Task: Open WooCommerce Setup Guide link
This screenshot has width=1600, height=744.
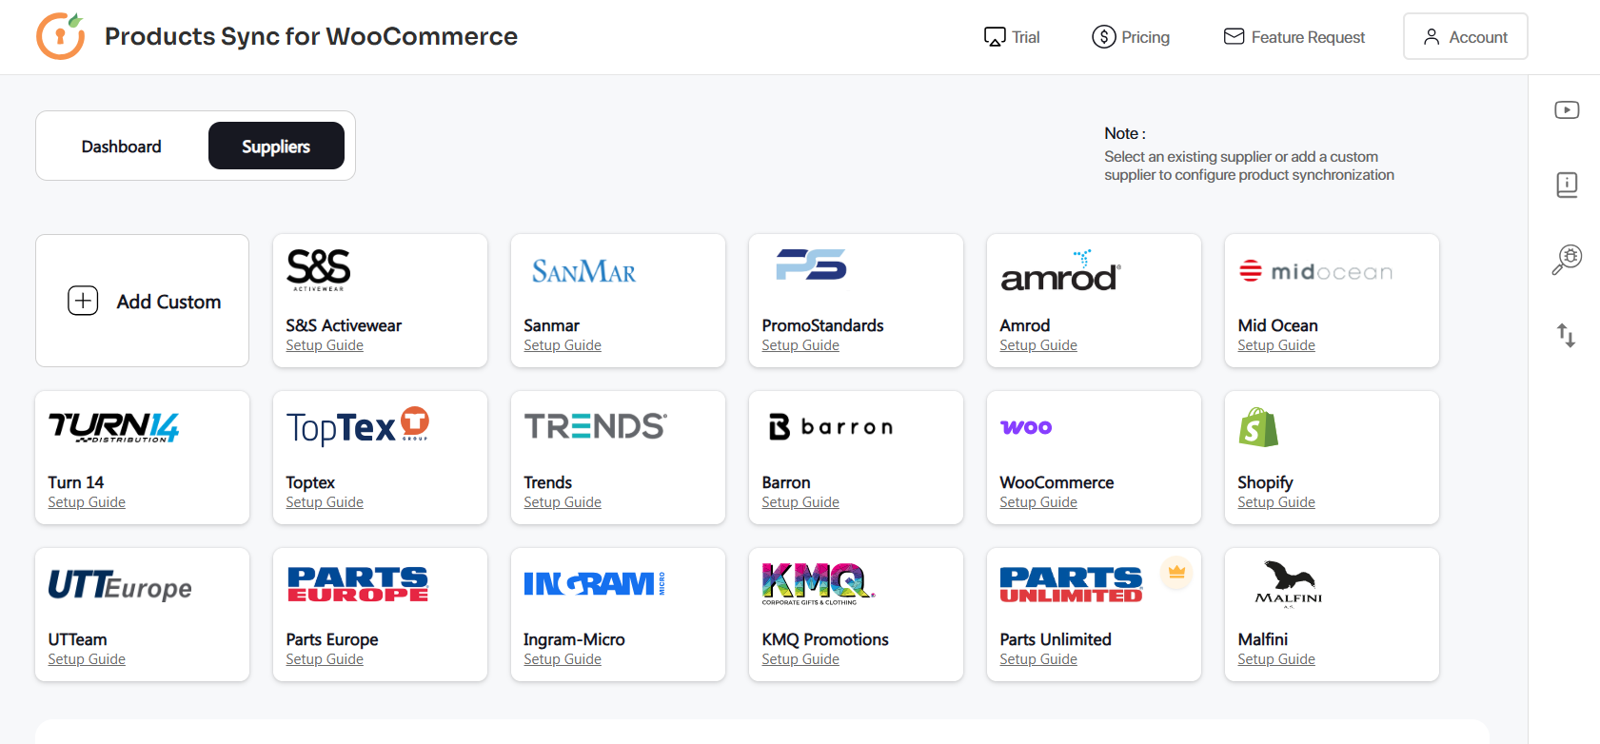Action: (1038, 502)
